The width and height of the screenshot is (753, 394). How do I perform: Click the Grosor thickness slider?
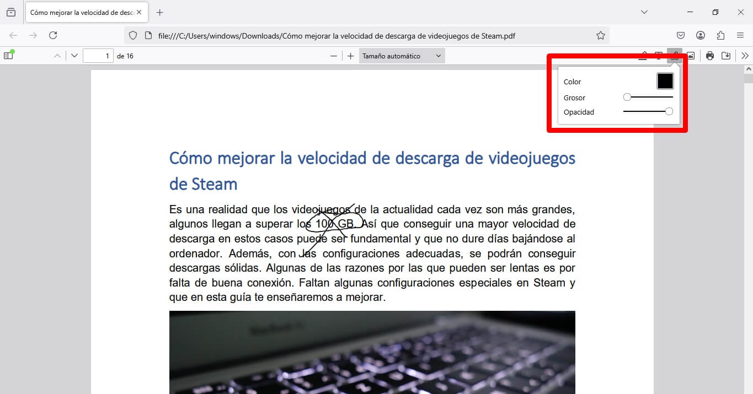coord(648,97)
